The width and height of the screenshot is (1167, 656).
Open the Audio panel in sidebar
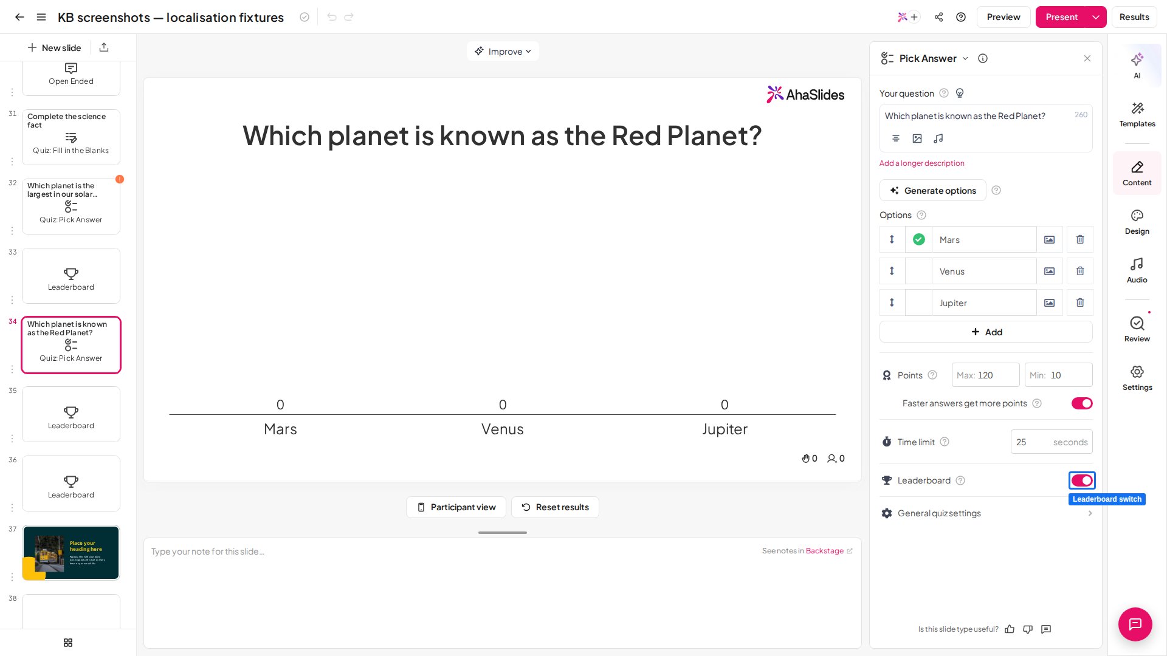coord(1137,270)
